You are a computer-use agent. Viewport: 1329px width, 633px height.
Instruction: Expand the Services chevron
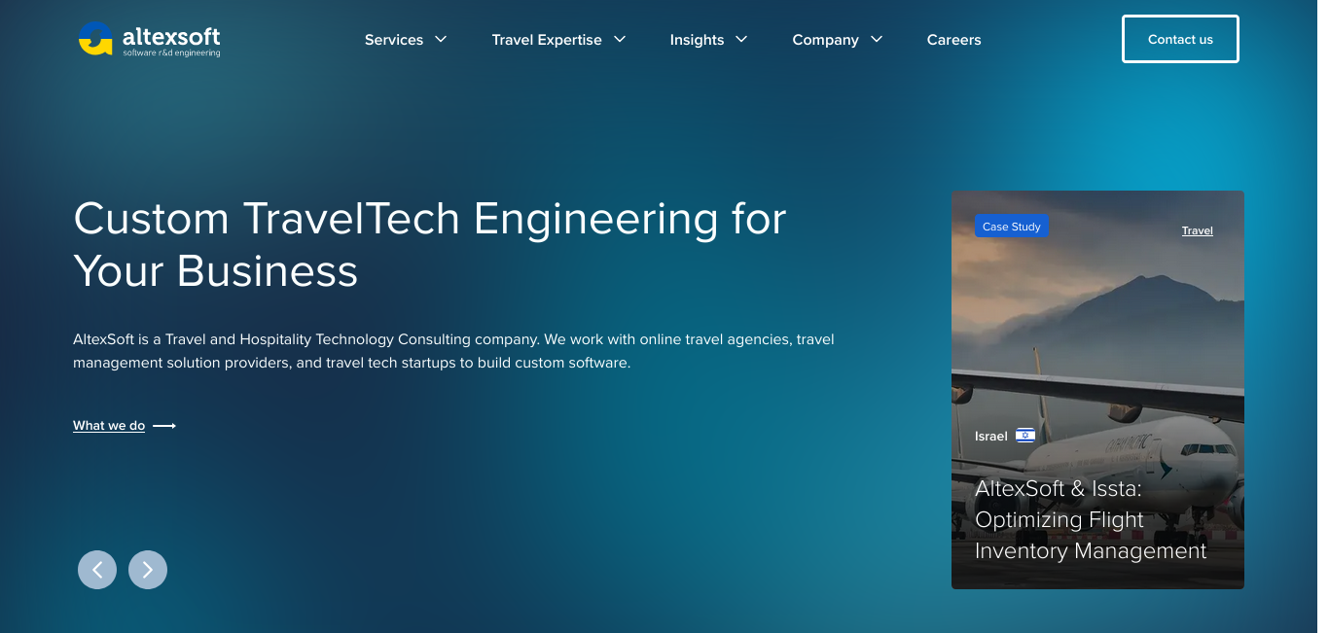point(441,40)
